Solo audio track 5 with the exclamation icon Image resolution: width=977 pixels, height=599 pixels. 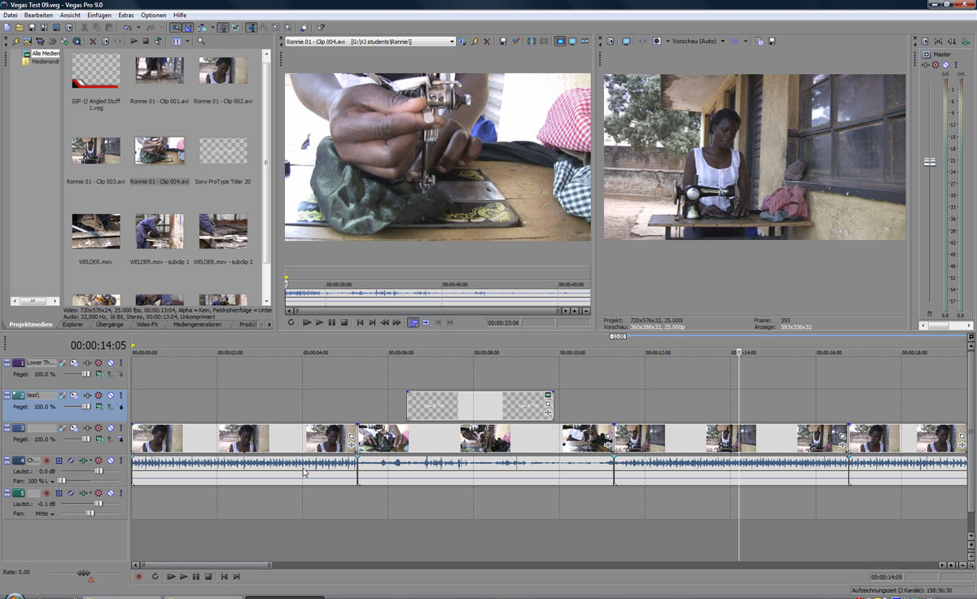coord(121,493)
